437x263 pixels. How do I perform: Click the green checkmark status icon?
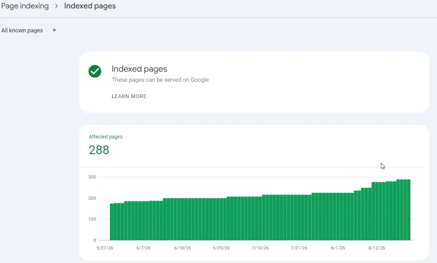coord(95,71)
